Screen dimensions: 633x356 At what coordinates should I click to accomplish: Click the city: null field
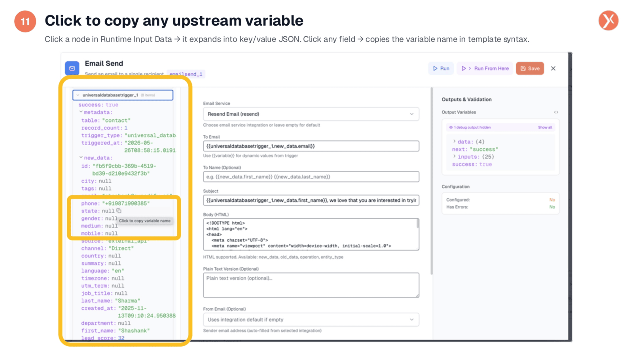coord(96,181)
